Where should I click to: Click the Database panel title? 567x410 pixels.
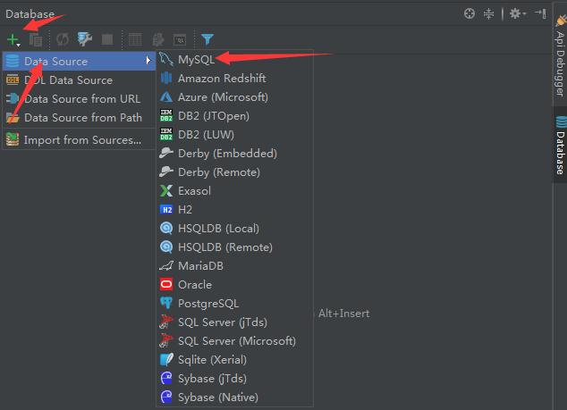pos(30,14)
